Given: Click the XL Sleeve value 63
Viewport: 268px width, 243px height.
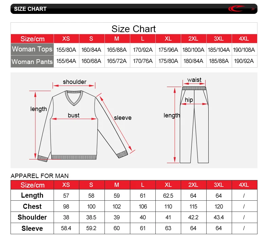Looking at the screenshot, I should [168, 228].
